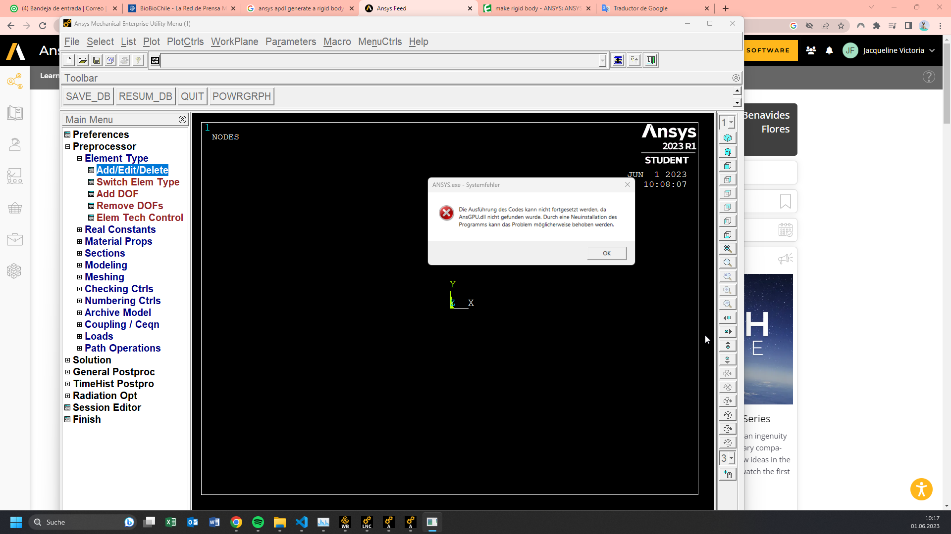Click the Back Up zoom icon
This screenshot has height=534, width=951.
[728, 276]
